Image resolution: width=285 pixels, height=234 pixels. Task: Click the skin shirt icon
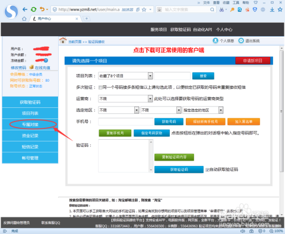click(x=256, y=2)
